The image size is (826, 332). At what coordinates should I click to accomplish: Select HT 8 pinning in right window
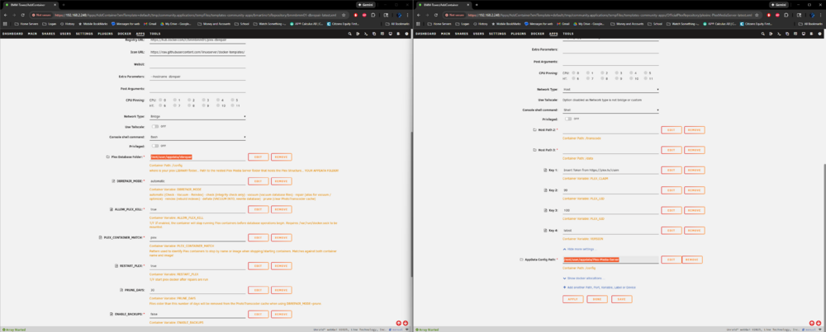pyautogui.click(x=602, y=78)
